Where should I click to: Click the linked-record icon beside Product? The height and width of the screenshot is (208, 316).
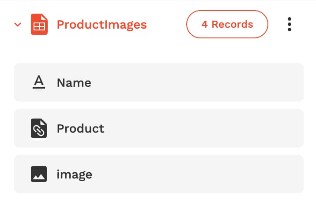39,128
